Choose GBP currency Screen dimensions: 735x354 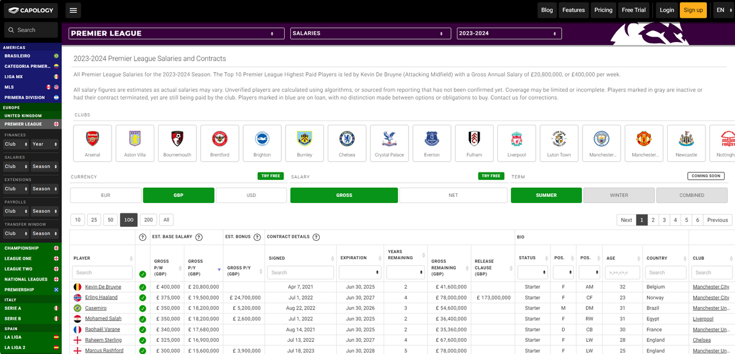point(179,195)
